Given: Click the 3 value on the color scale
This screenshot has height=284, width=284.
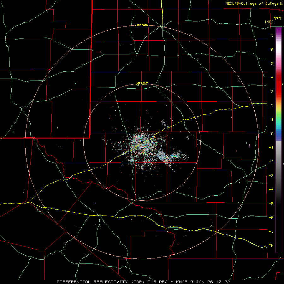Looking at the screenshot, I should pyautogui.click(x=272, y=92).
